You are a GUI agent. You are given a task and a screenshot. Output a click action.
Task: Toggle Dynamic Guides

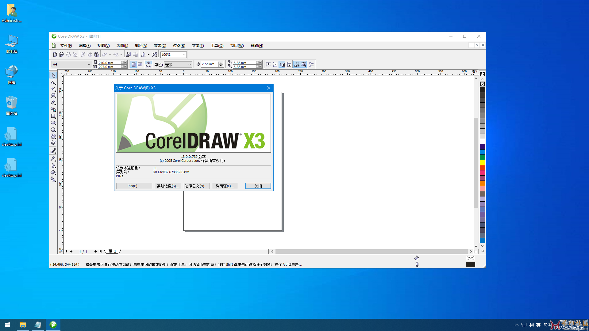pos(289,64)
